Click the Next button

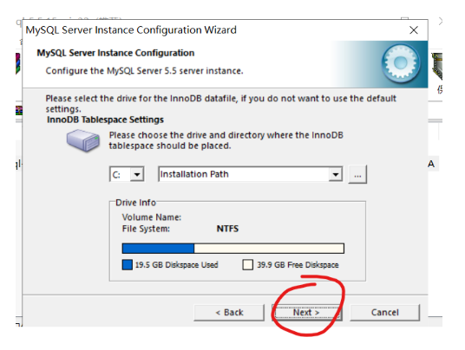tap(306, 313)
